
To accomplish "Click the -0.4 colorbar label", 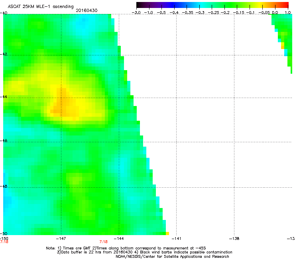I will 174,13.
